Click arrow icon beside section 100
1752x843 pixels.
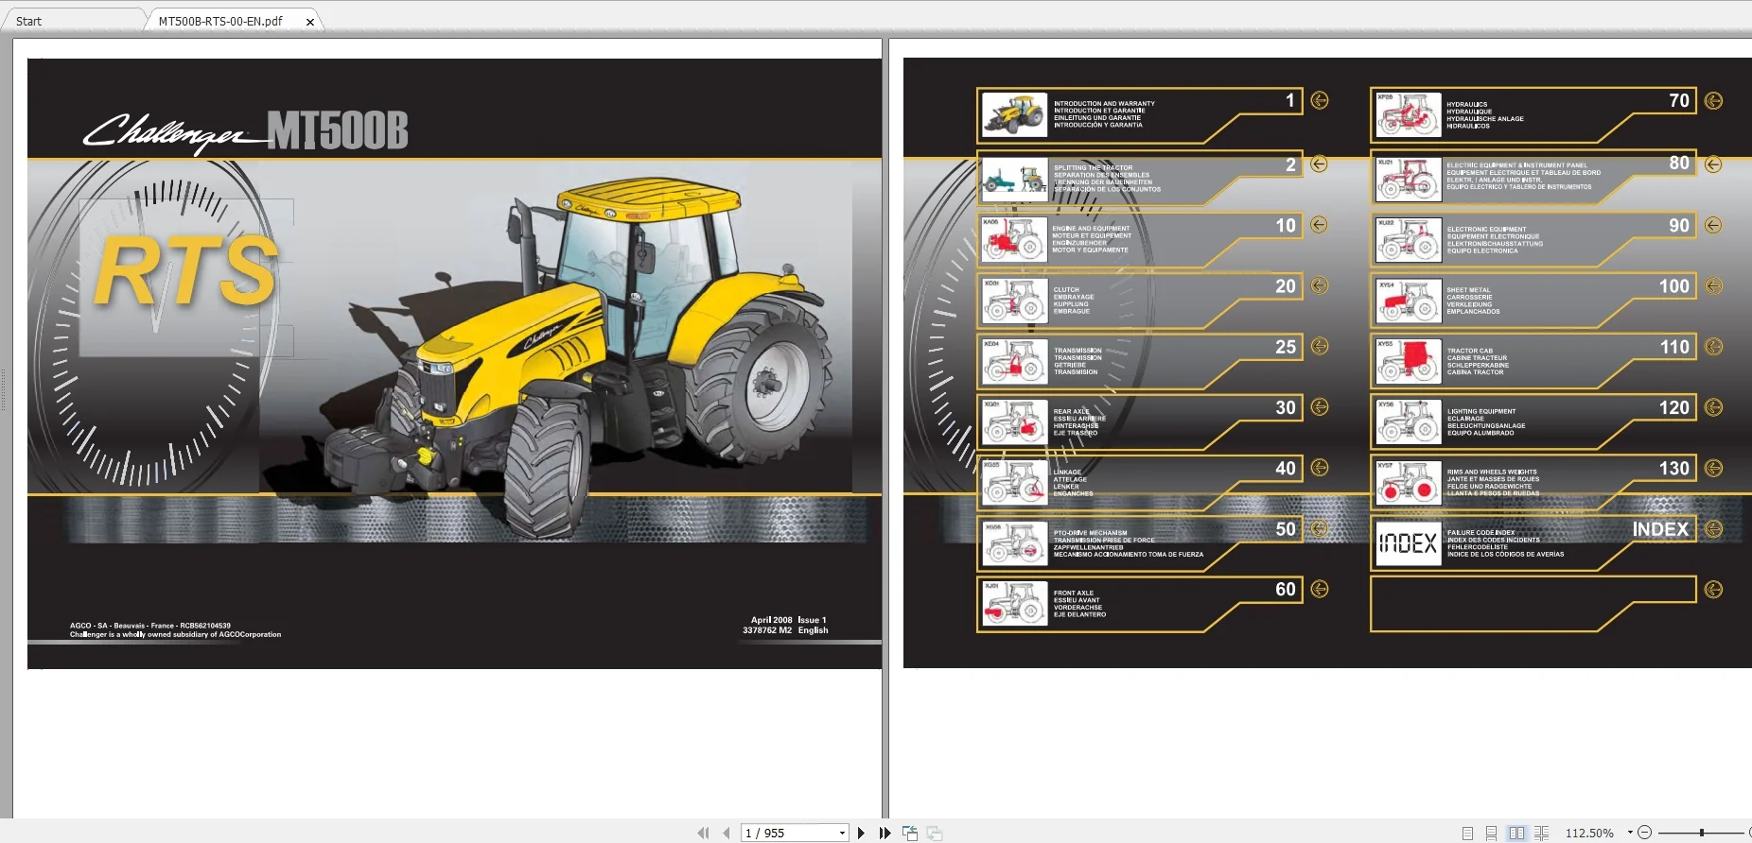click(x=1713, y=285)
